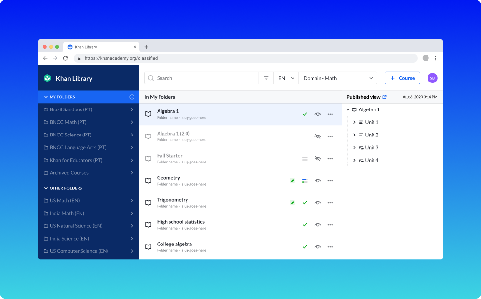481x299 pixels.
Task: Open a new browser tab
Action: pyautogui.click(x=146, y=47)
